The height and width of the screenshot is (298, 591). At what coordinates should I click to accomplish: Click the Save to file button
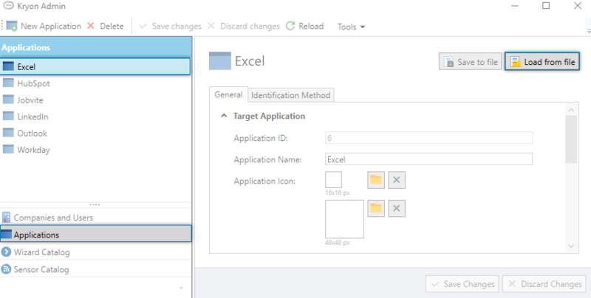(469, 62)
